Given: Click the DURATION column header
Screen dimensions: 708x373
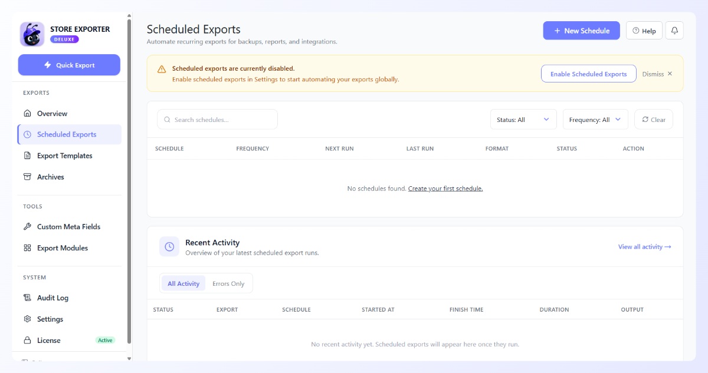Looking at the screenshot, I should coord(554,309).
